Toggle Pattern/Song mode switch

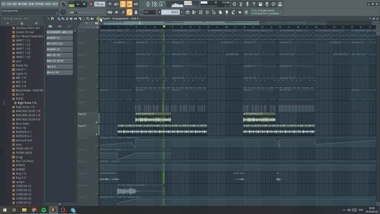click(71, 4)
